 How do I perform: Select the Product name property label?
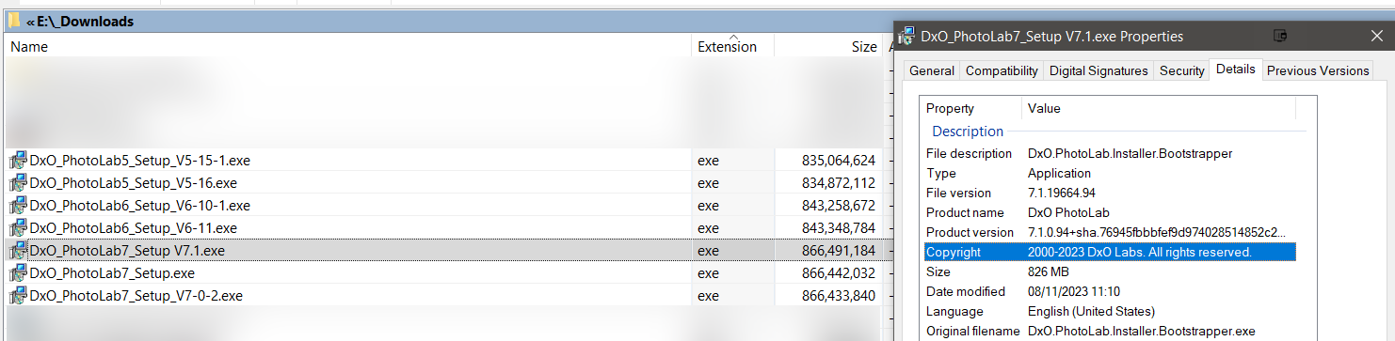tap(965, 212)
